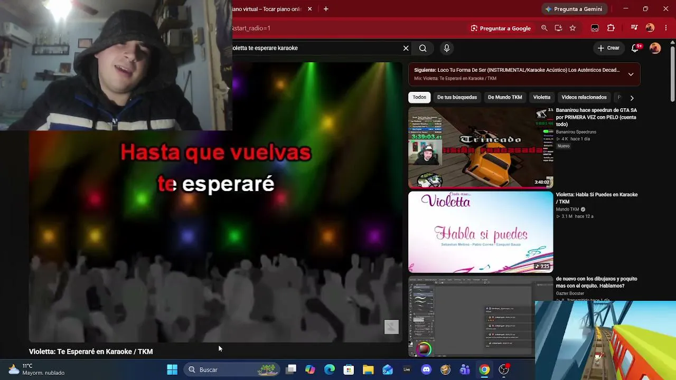Open OBS Studio from the taskbar

(504, 369)
